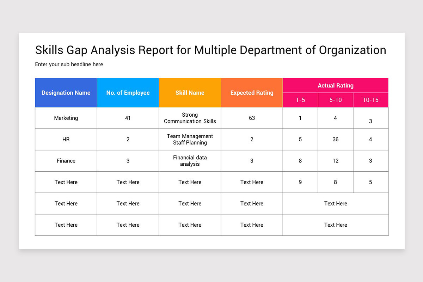Click the Marketing department cell
The width and height of the screenshot is (423, 282).
click(66, 118)
